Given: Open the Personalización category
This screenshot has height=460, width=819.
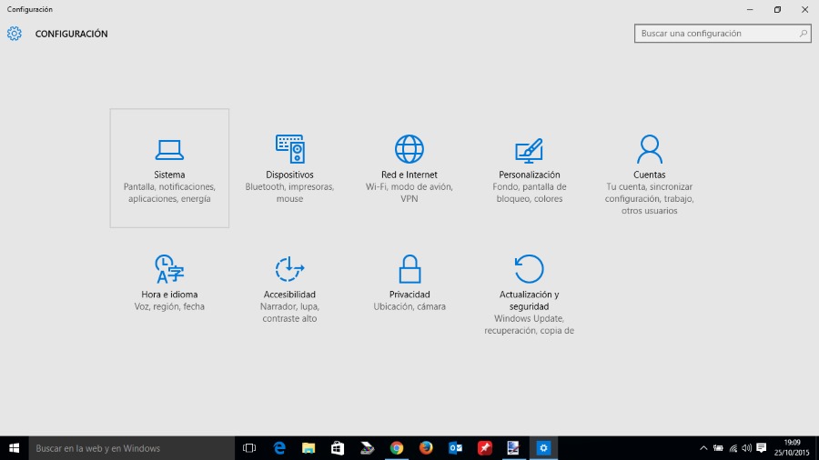Looking at the screenshot, I should point(529,168).
